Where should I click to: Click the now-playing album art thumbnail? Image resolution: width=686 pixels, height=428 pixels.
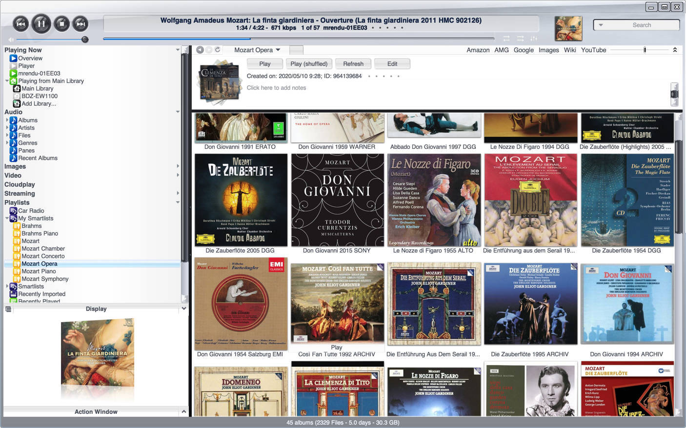click(568, 28)
